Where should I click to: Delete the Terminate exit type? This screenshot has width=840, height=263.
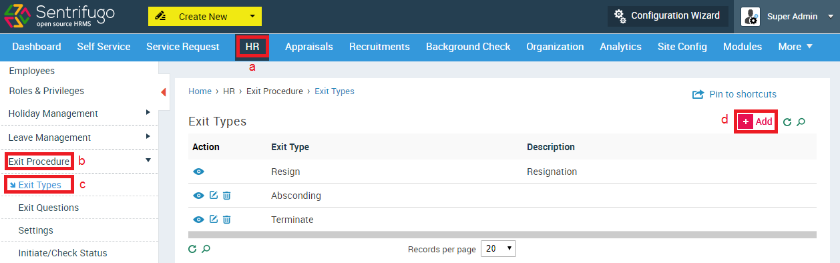[226, 220]
